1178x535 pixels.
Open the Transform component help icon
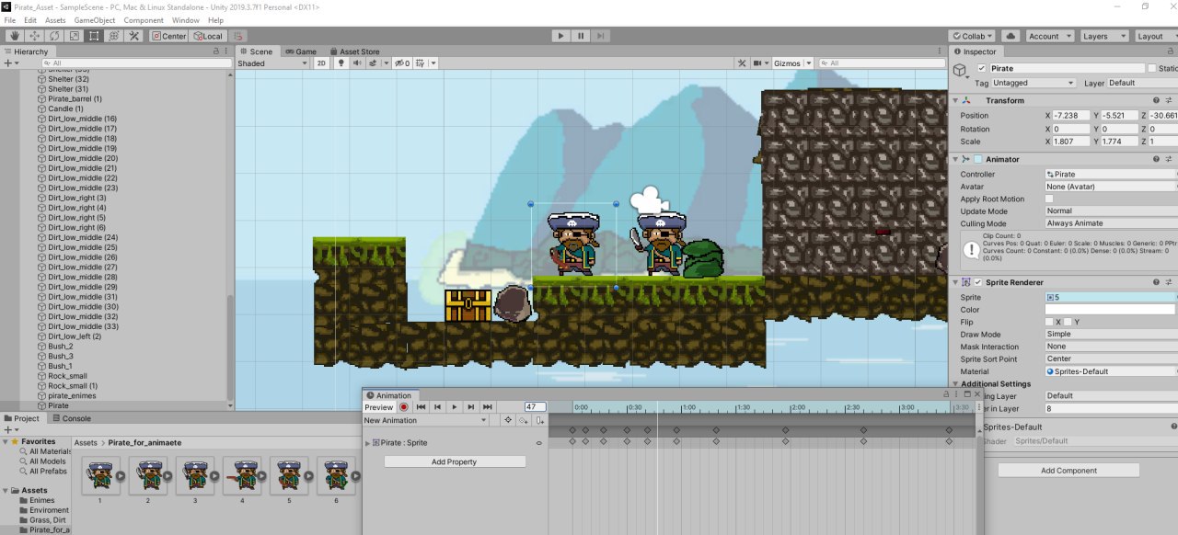(x=1156, y=100)
